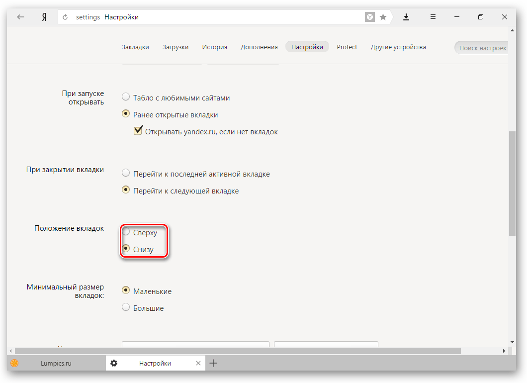Click the Поиск настроек search field

[x=482, y=48]
